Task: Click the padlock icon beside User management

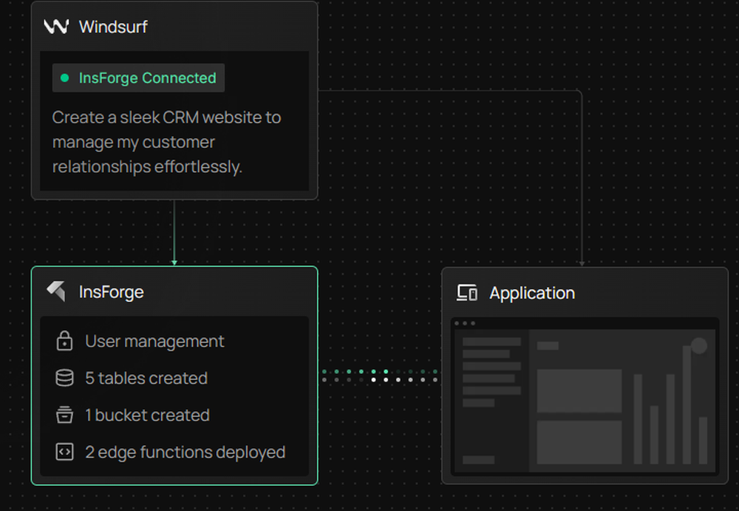Action: 64,341
